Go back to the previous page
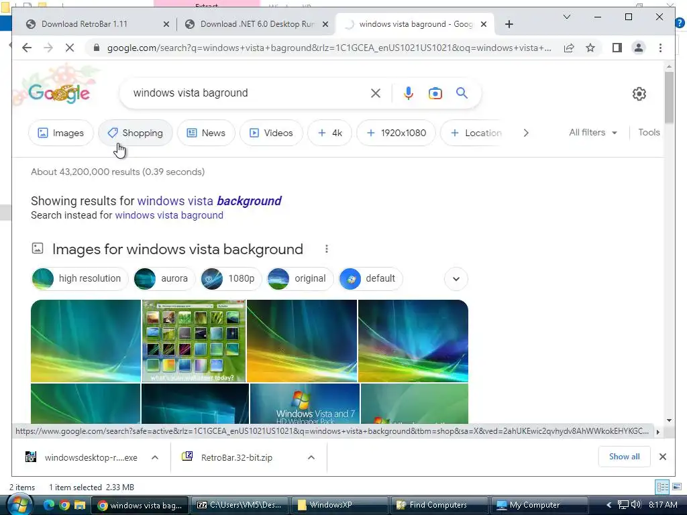687x515 pixels. (x=27, y=48)
